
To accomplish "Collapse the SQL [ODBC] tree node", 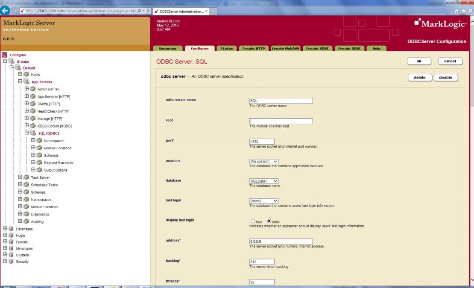I will (26, 133).
